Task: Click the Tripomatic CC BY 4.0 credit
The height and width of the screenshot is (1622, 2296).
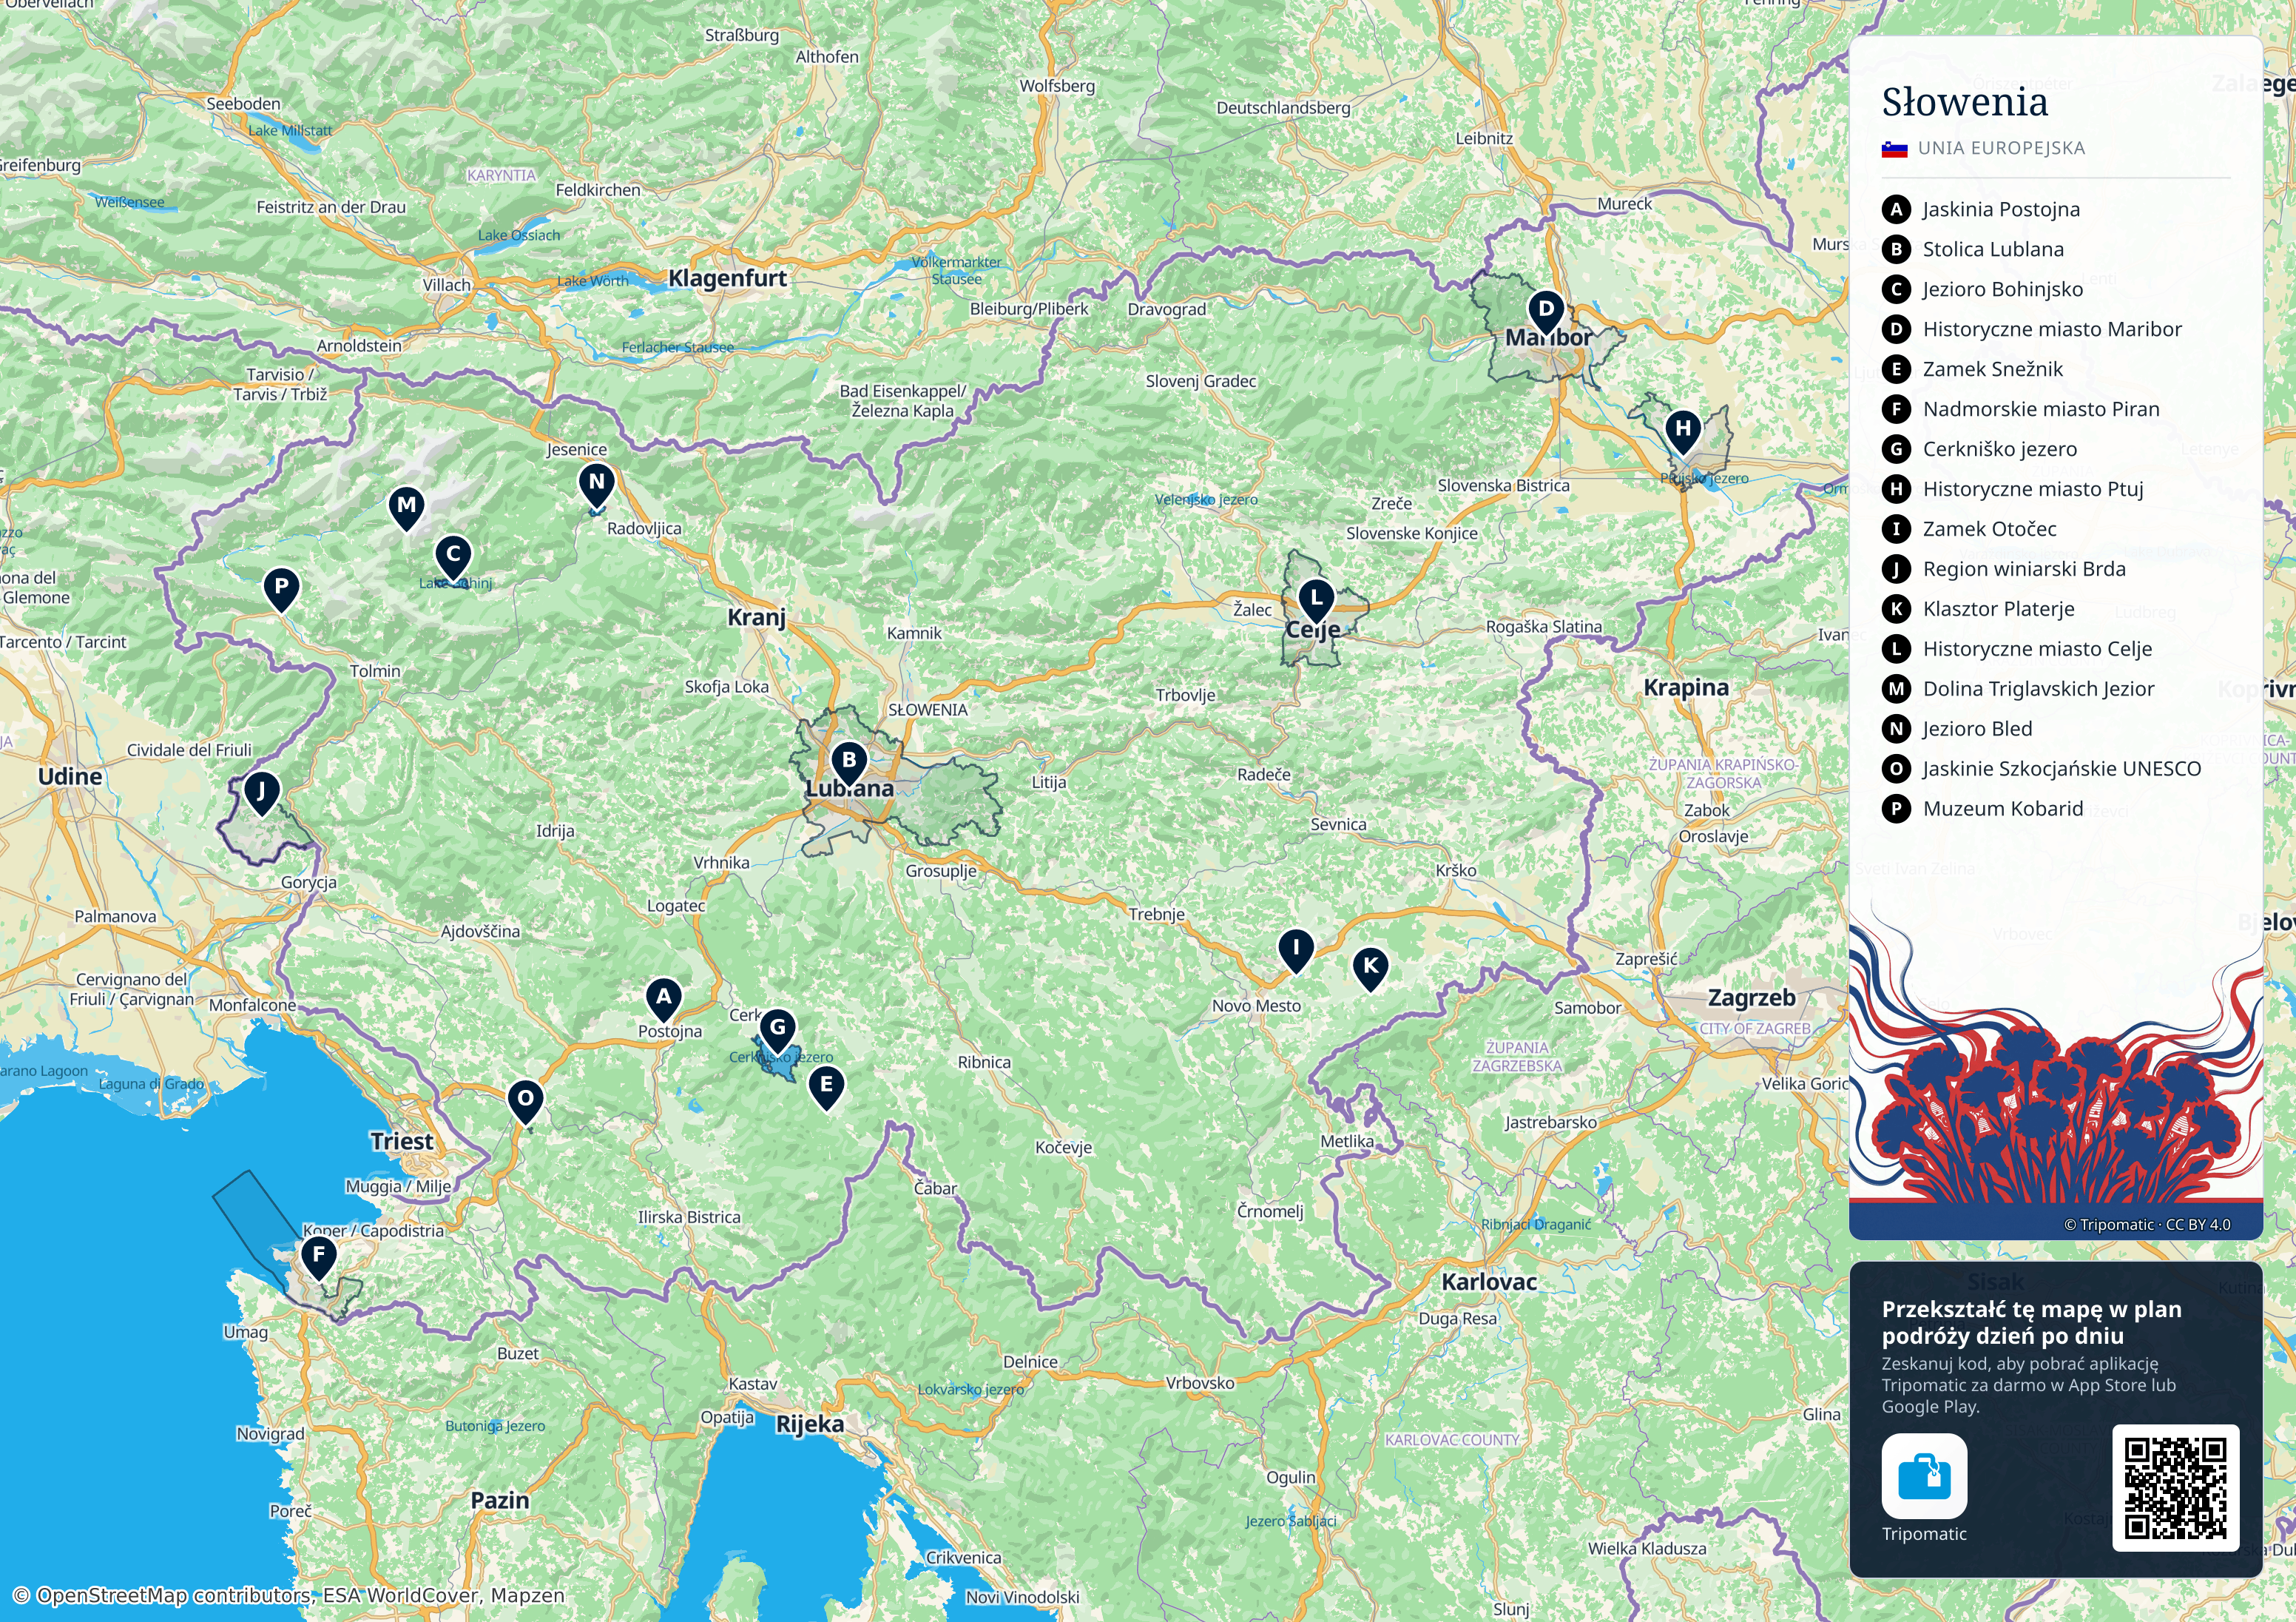Action: (x=2147, y=1225)
